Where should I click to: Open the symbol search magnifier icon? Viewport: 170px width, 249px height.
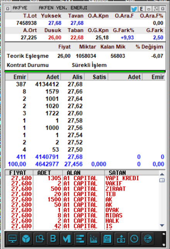coord(40,239)
